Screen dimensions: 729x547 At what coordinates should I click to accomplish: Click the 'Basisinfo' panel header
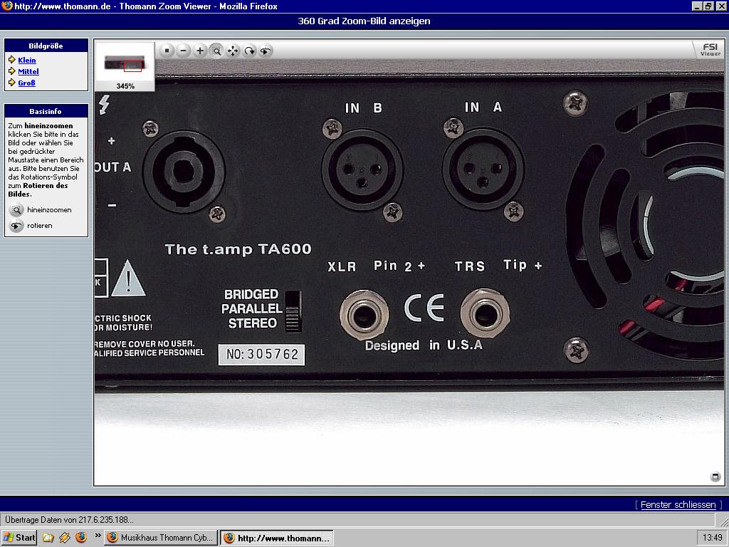coord(46,111)
